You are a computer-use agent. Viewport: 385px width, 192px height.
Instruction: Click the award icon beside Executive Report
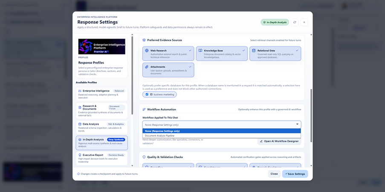coord(80,155)
